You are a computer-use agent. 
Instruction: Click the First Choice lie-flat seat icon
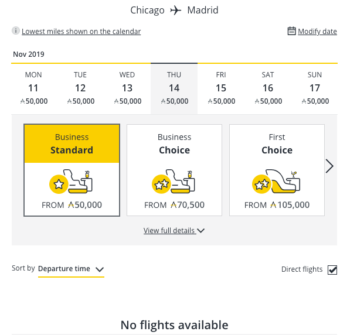277,183
